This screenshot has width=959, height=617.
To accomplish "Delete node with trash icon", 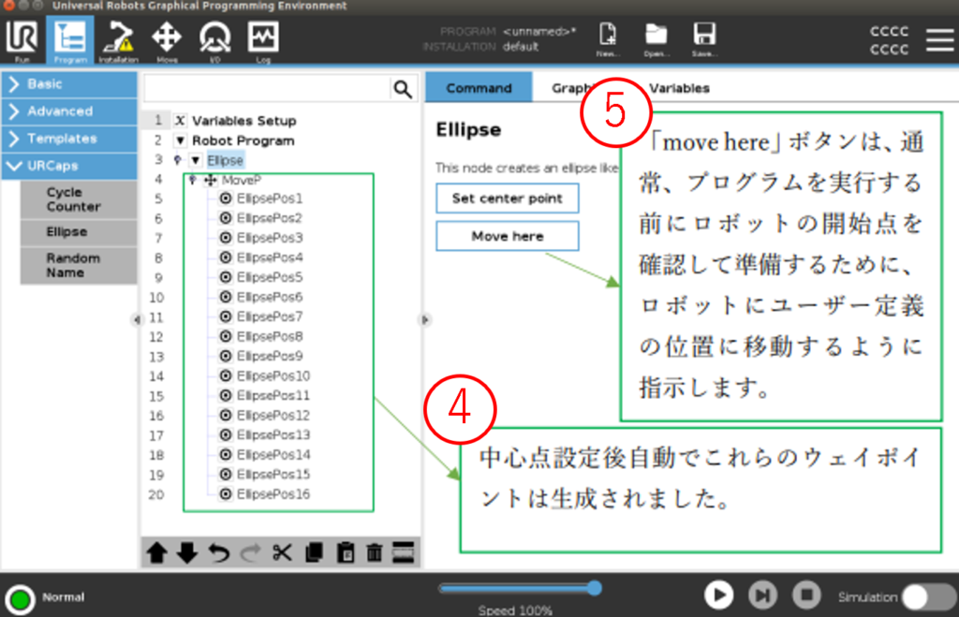I will 375,552.
